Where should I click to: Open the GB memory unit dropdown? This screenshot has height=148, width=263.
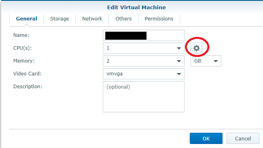click(x=206, y=61)
